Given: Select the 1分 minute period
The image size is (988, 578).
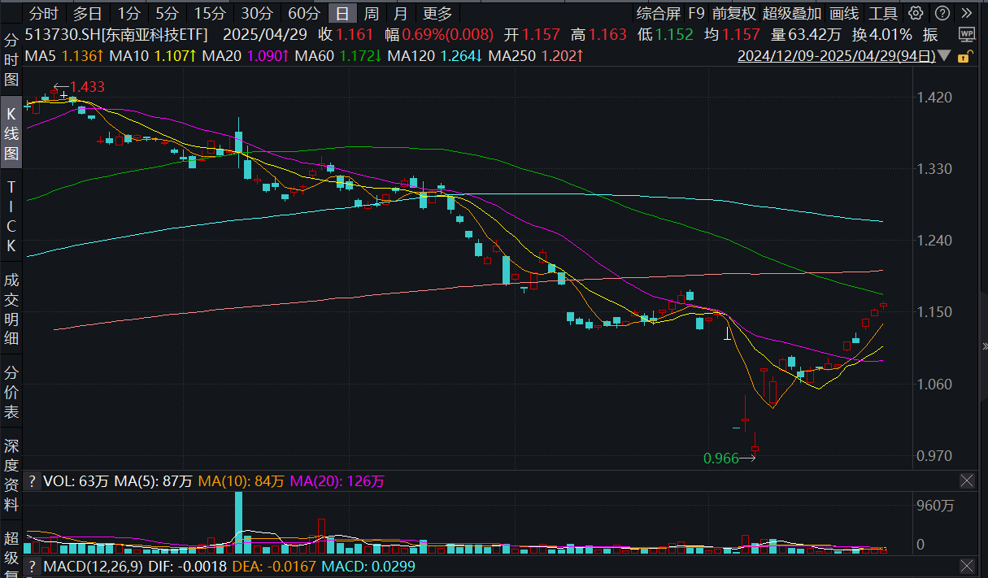Looking at the screenshot, I should click(x=128, y=13).
